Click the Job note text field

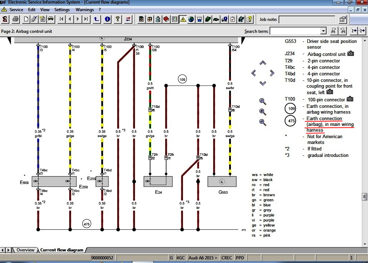click(307, 19)
